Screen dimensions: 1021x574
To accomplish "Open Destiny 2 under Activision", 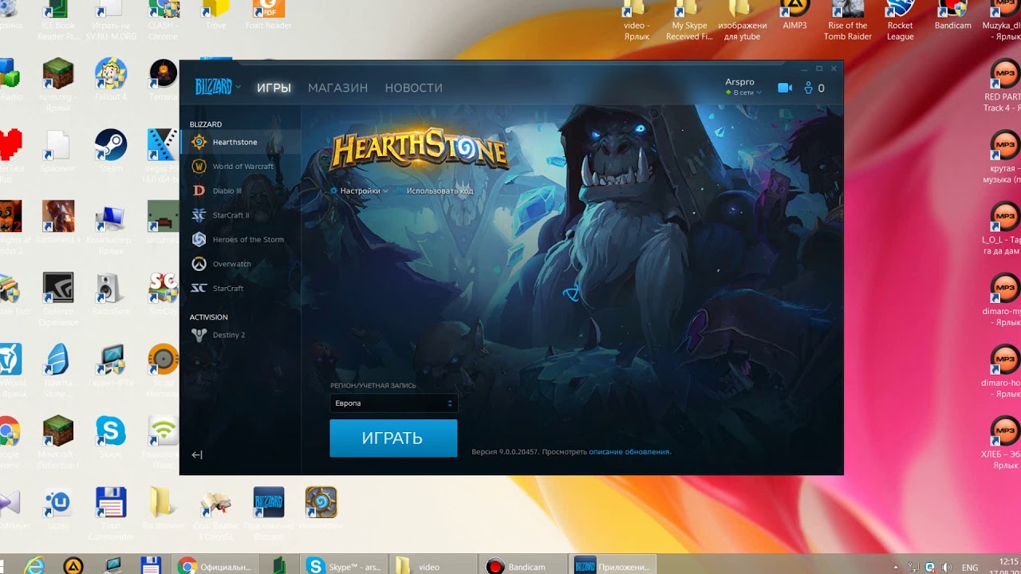I will click(240, 335).
